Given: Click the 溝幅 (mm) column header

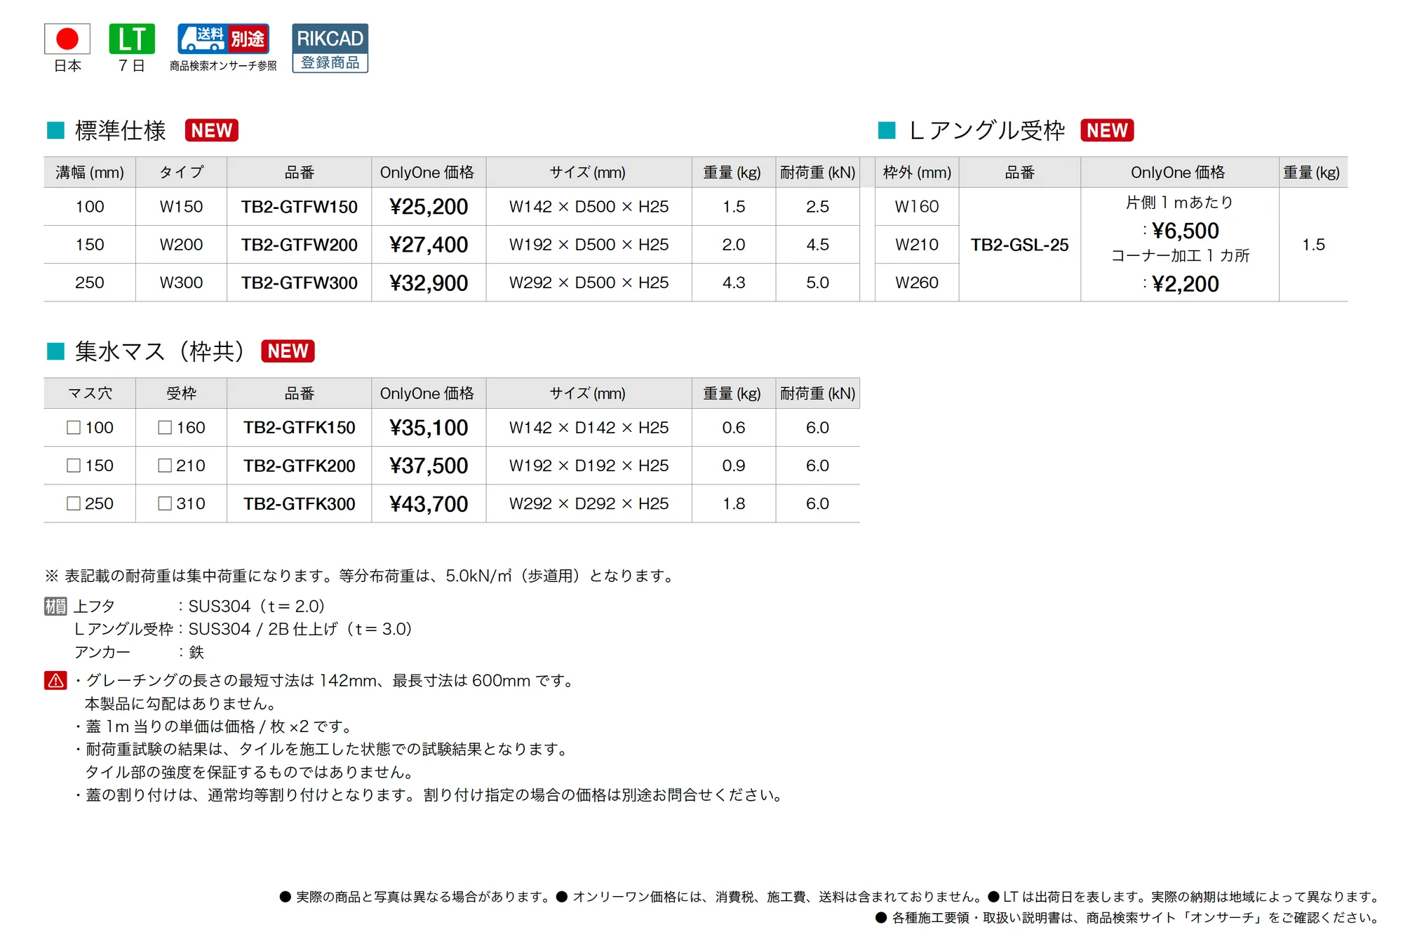Looking at the screenshot, I should [x=90, y=172].
